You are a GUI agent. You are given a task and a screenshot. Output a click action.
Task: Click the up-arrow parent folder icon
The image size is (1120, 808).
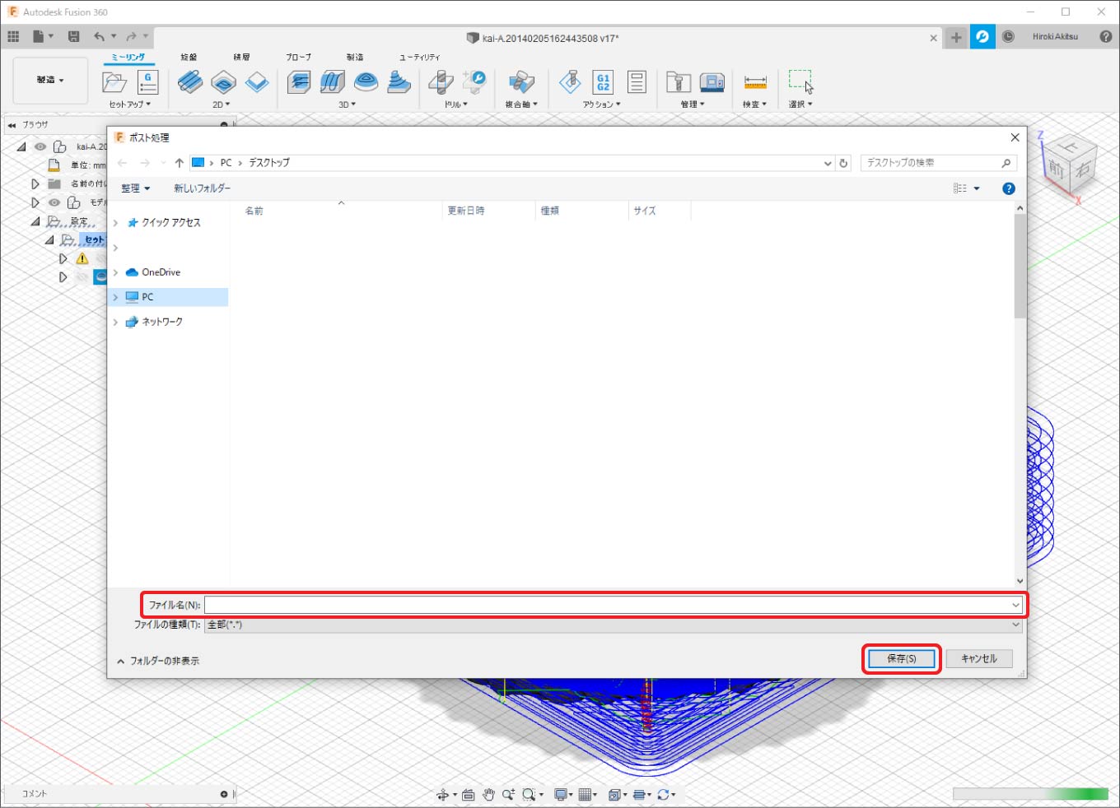click(179, 163)
